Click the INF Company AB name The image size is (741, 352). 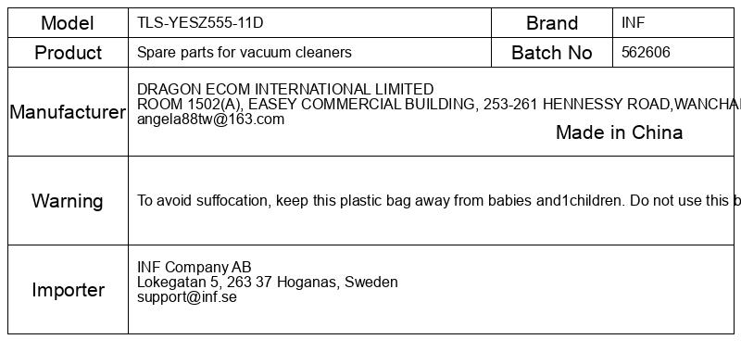point(195,267)
